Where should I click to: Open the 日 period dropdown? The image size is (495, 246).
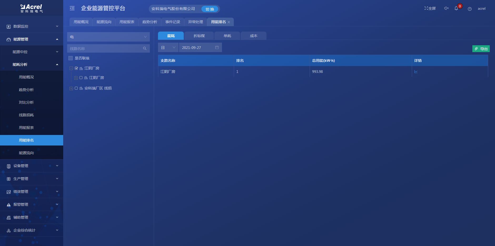coord(168,48)
